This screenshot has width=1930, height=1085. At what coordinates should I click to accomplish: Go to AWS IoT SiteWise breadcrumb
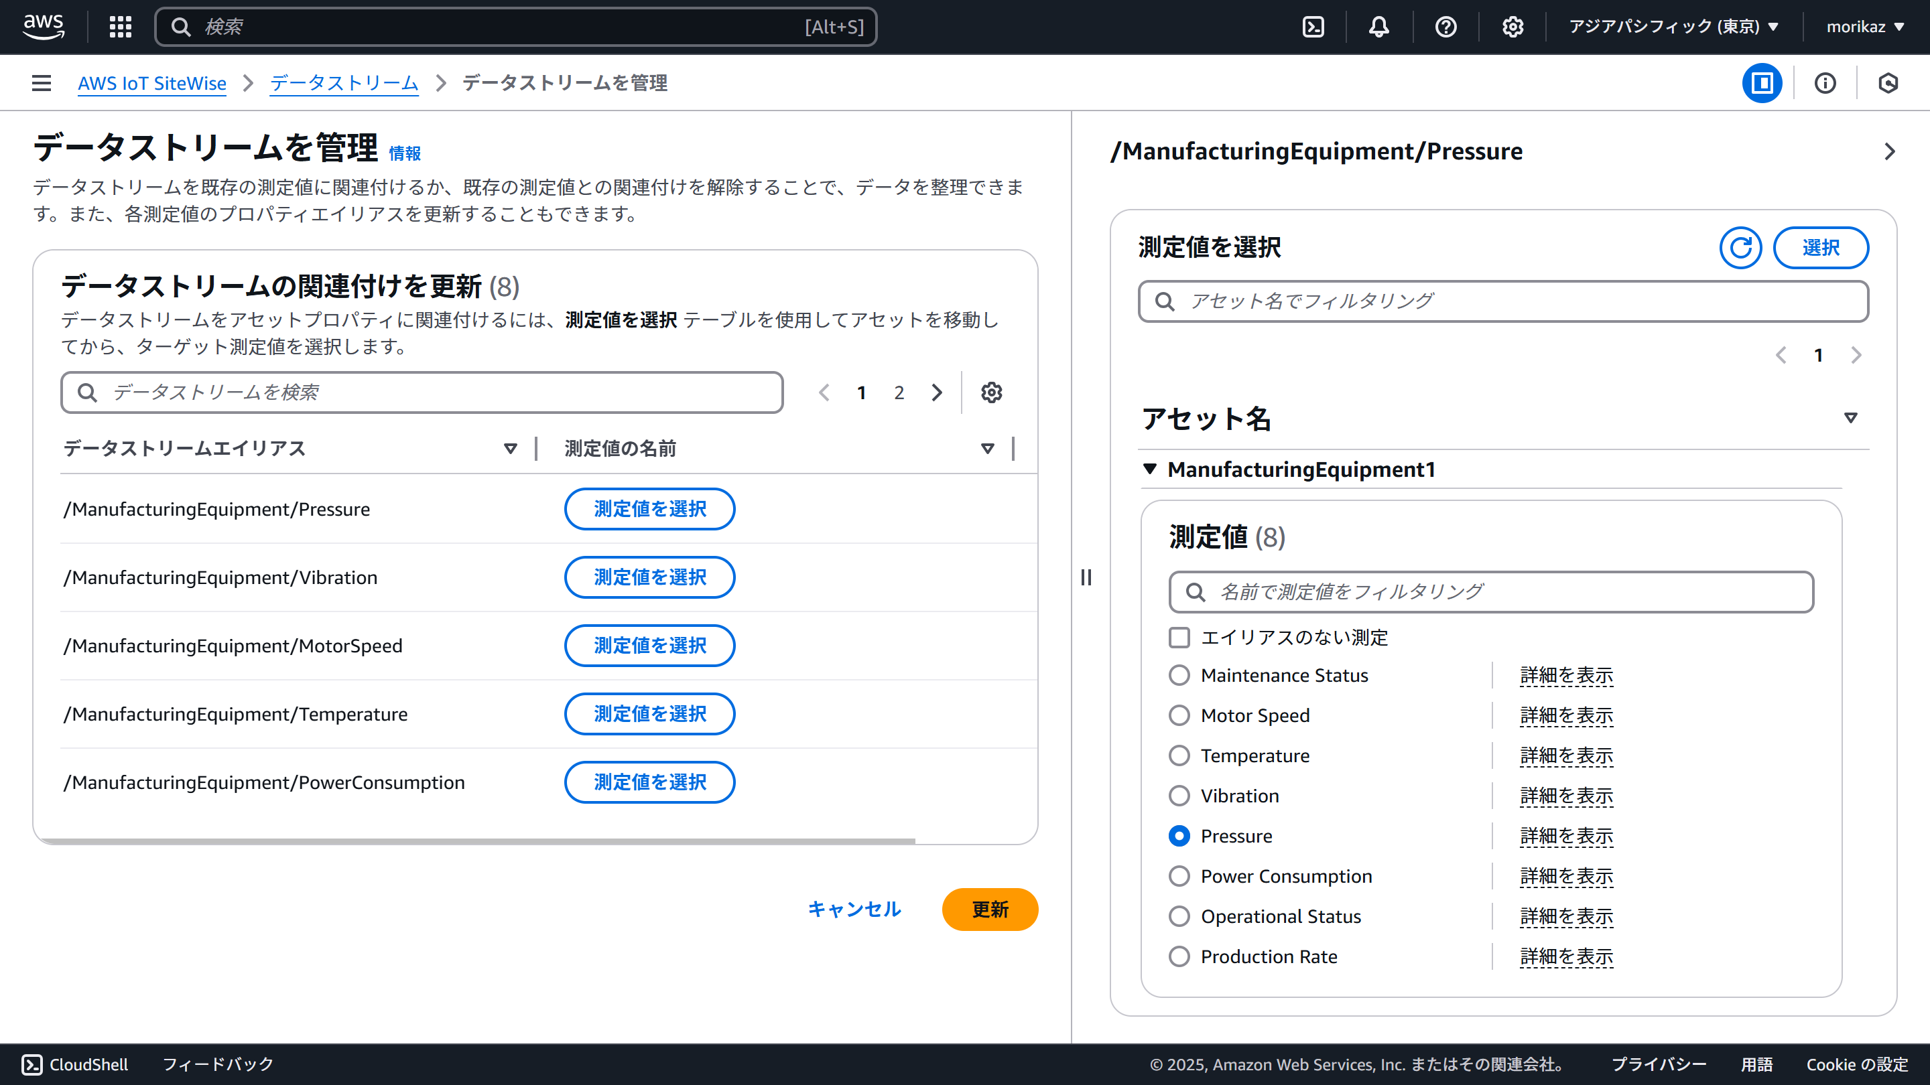tap(152, 83)
